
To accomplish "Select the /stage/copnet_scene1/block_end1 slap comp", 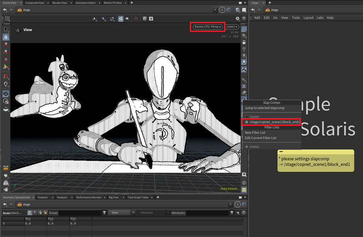I will click(x=272, y=122).
